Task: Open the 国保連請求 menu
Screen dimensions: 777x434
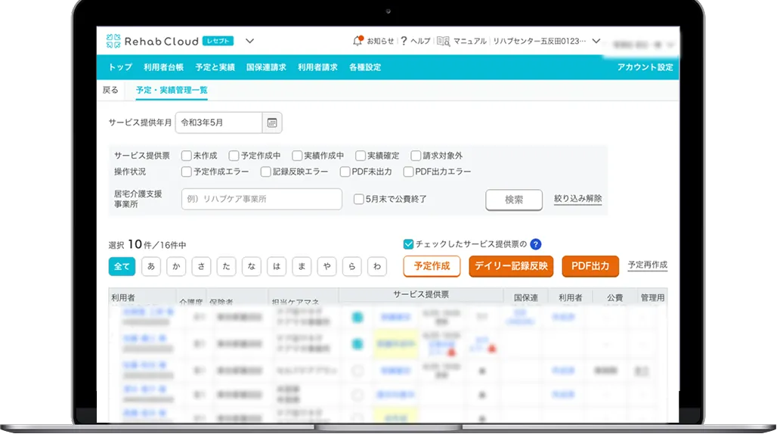Action: pos(266,67)
